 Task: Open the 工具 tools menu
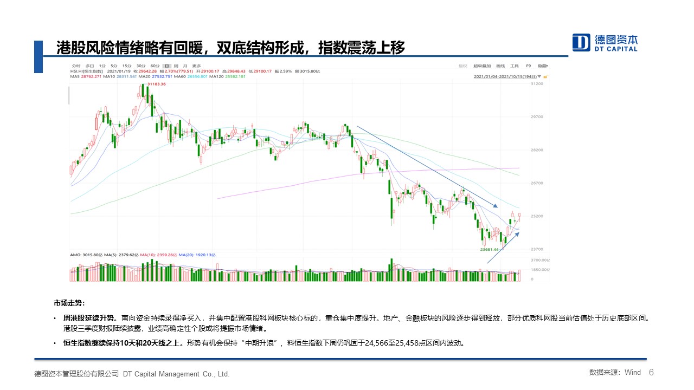click(515, 66)
